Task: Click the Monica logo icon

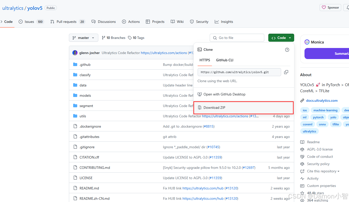Action: tap(307, 42)
